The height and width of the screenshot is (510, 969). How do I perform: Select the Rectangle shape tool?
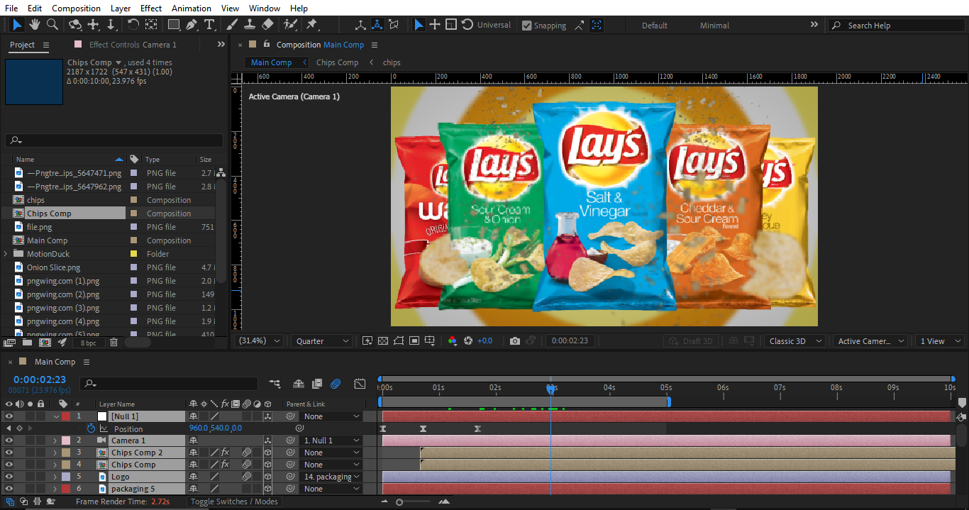[173, 25]
